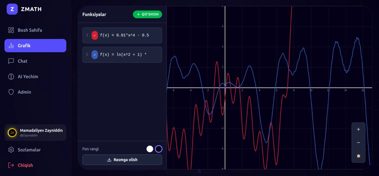Click Rasmga olish download button
This screenshot has height=176, width=379.
[x=122, y=160]
